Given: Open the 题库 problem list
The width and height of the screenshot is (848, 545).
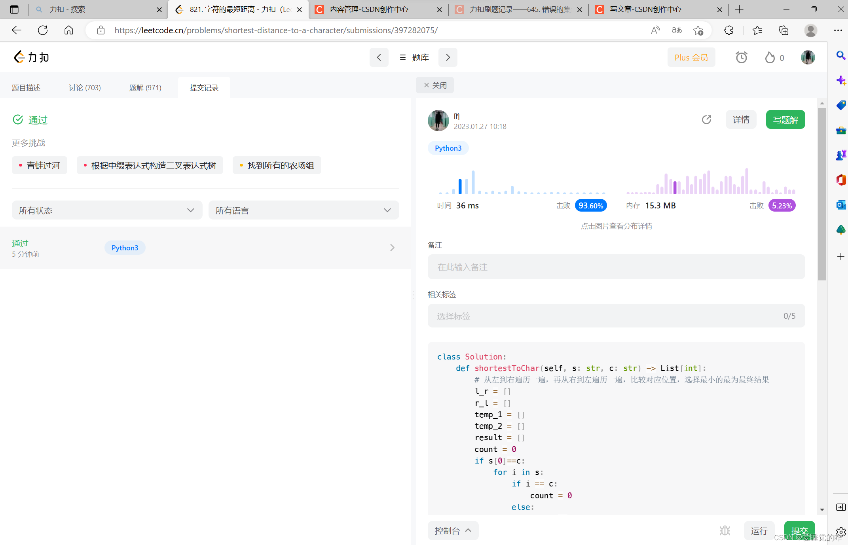Looking at the screenshot, I should 414,57.
